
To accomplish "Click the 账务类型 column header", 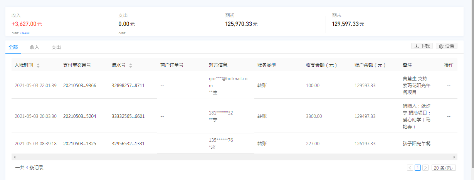I will pyautogui.click(x=267, y=65).
